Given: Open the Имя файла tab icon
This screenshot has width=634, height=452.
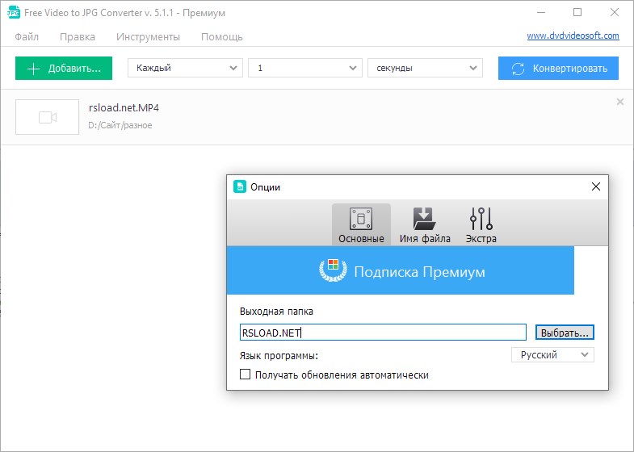Looking at the screenshot, I should click(425, 220).
